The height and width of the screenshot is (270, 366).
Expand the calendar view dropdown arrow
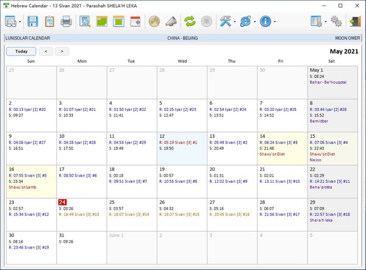click(22, 23)
